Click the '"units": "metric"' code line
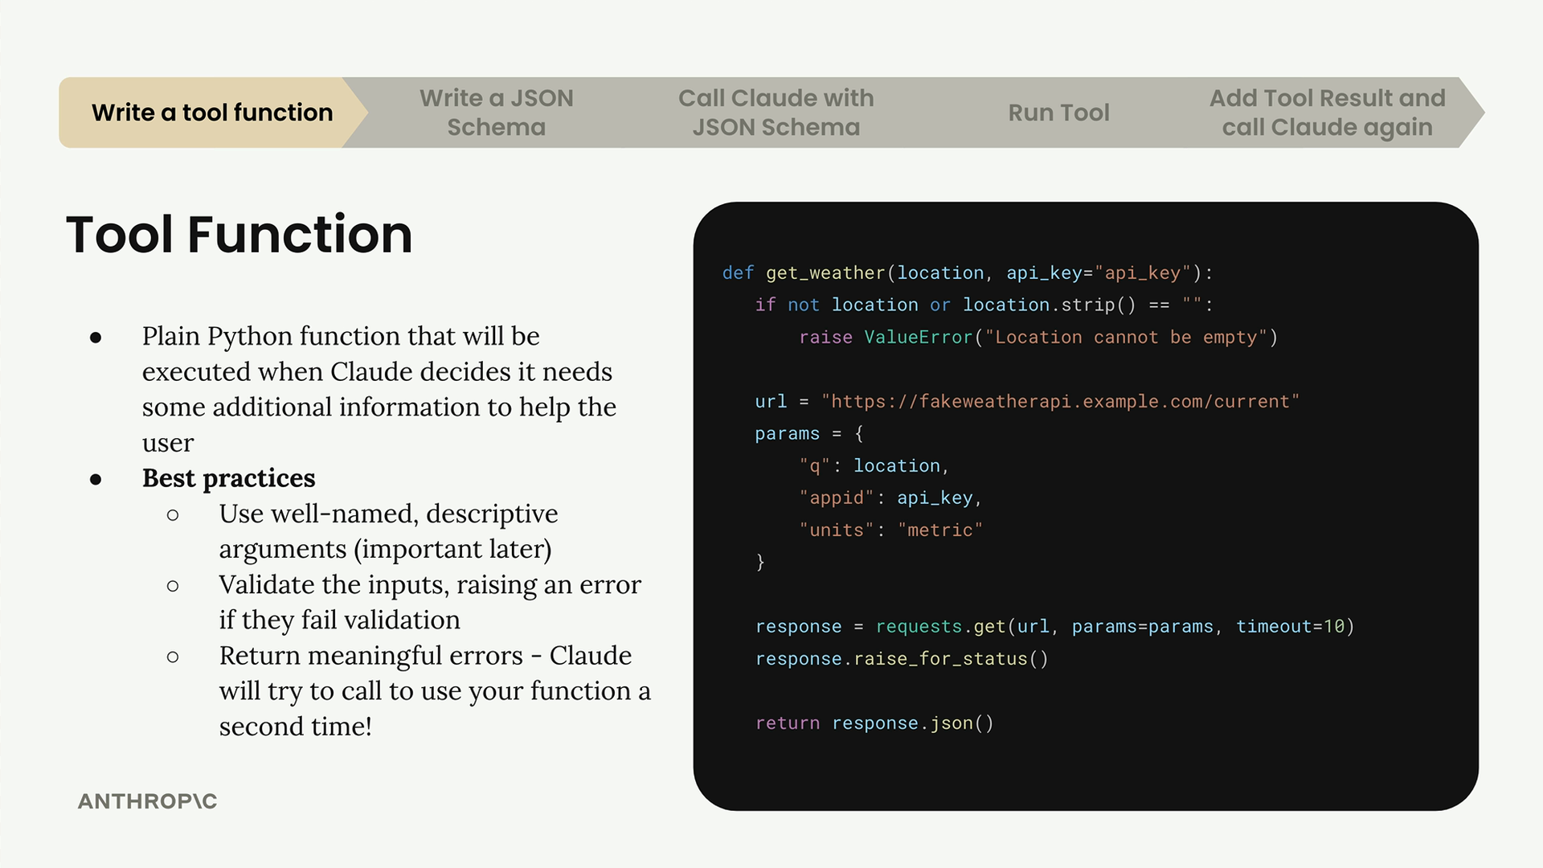This screenshot has width=1543, height=868. (x=890, y=530)
